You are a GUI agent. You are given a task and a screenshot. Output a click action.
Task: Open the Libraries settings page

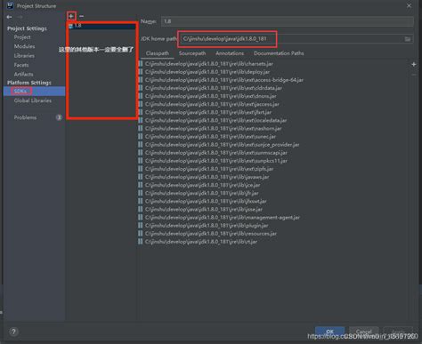click(24, 56)
